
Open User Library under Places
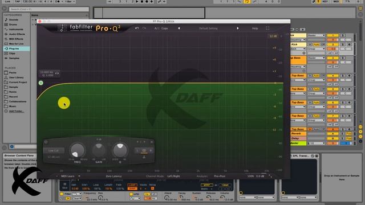click(x=16, y=77)
